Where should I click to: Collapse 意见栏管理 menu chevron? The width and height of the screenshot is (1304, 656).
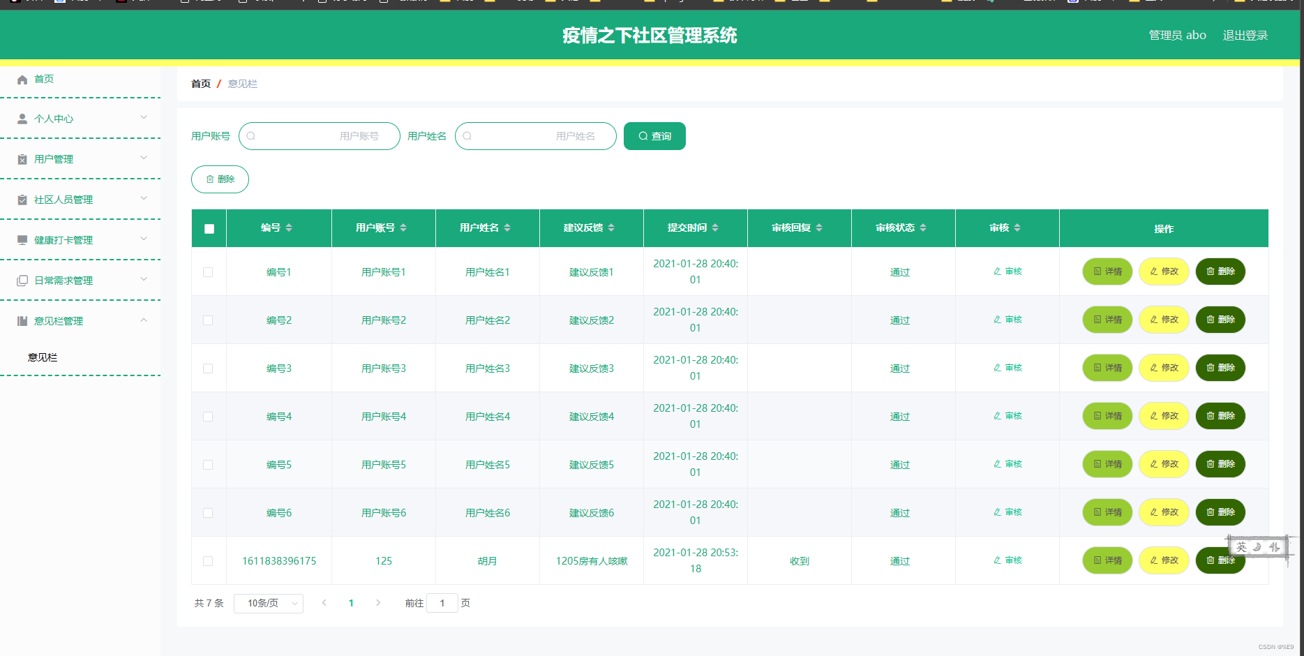coord(144,320)
